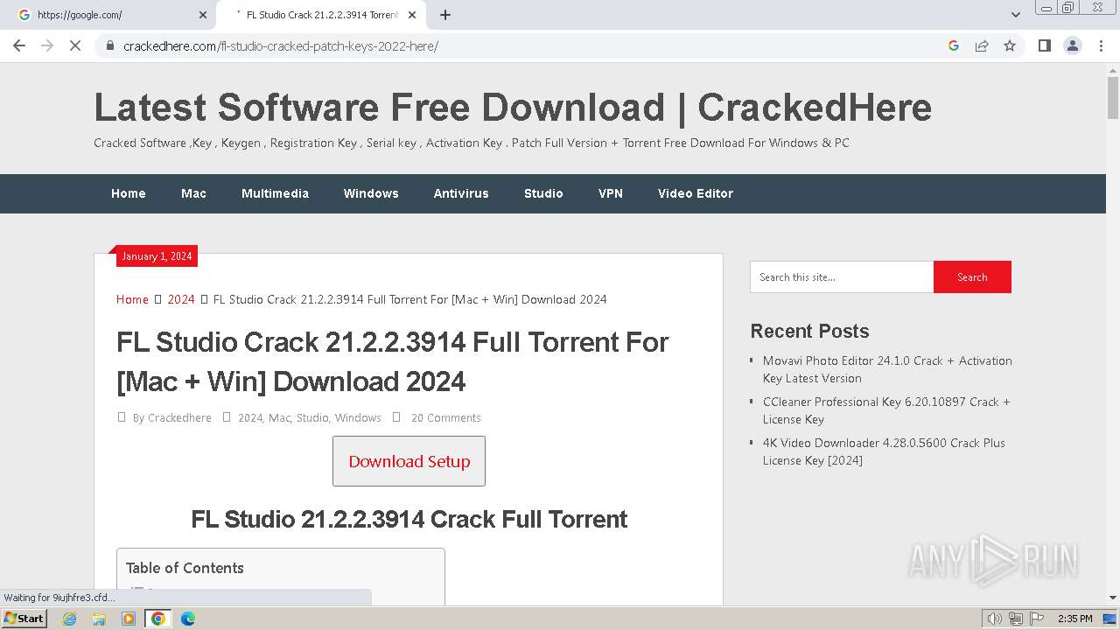Screen dimensions: 1120x630
Task: Click the Table of Contents heading
Action: pyautogui.click(x=185, y=568)
